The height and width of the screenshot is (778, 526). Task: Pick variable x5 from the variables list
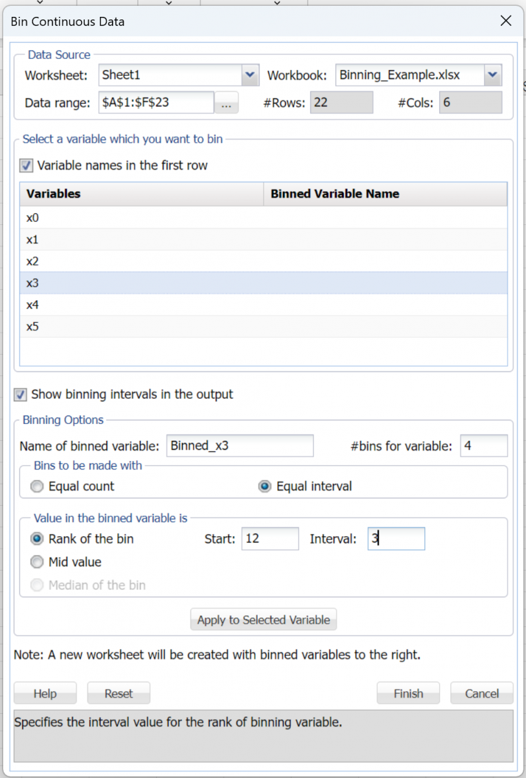(32, 327)
